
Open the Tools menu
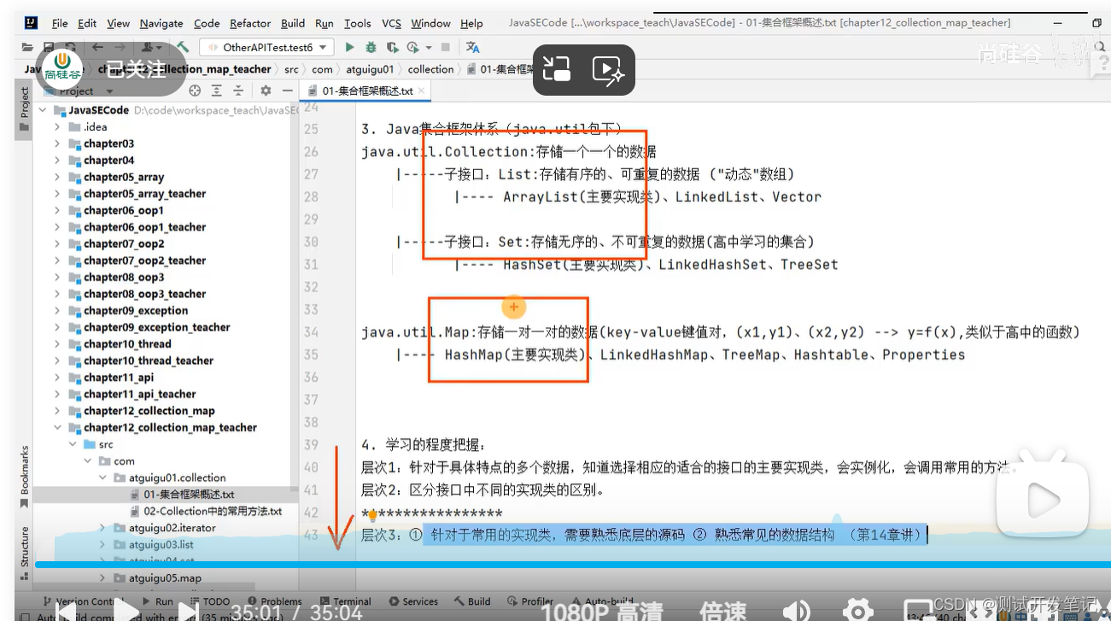click(x=358, y=23)
